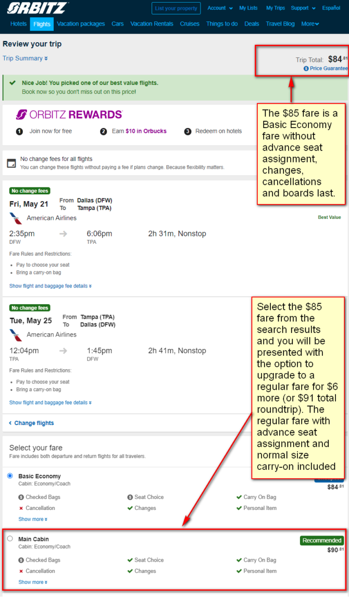Expand the Trip Summary section
Image resolution: width=349 pixels, height=597 pixels.
[x=25, y=58]
